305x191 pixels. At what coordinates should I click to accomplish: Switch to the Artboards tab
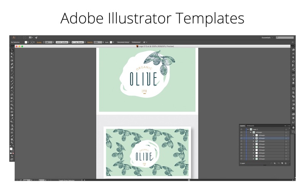[x=250, y=126]
